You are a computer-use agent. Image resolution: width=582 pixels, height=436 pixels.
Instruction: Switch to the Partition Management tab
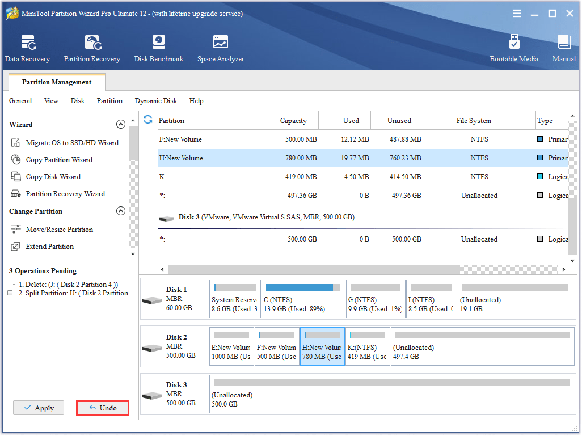(56, 82)
